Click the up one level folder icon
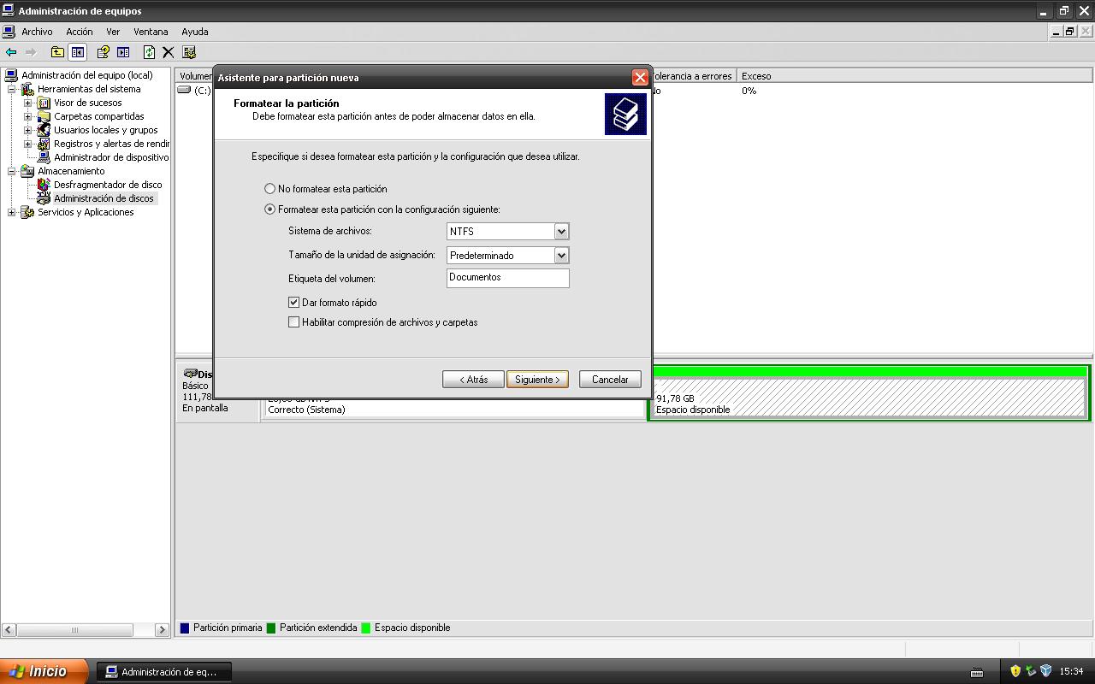The image size is (1095, 684). click(57, 52)
